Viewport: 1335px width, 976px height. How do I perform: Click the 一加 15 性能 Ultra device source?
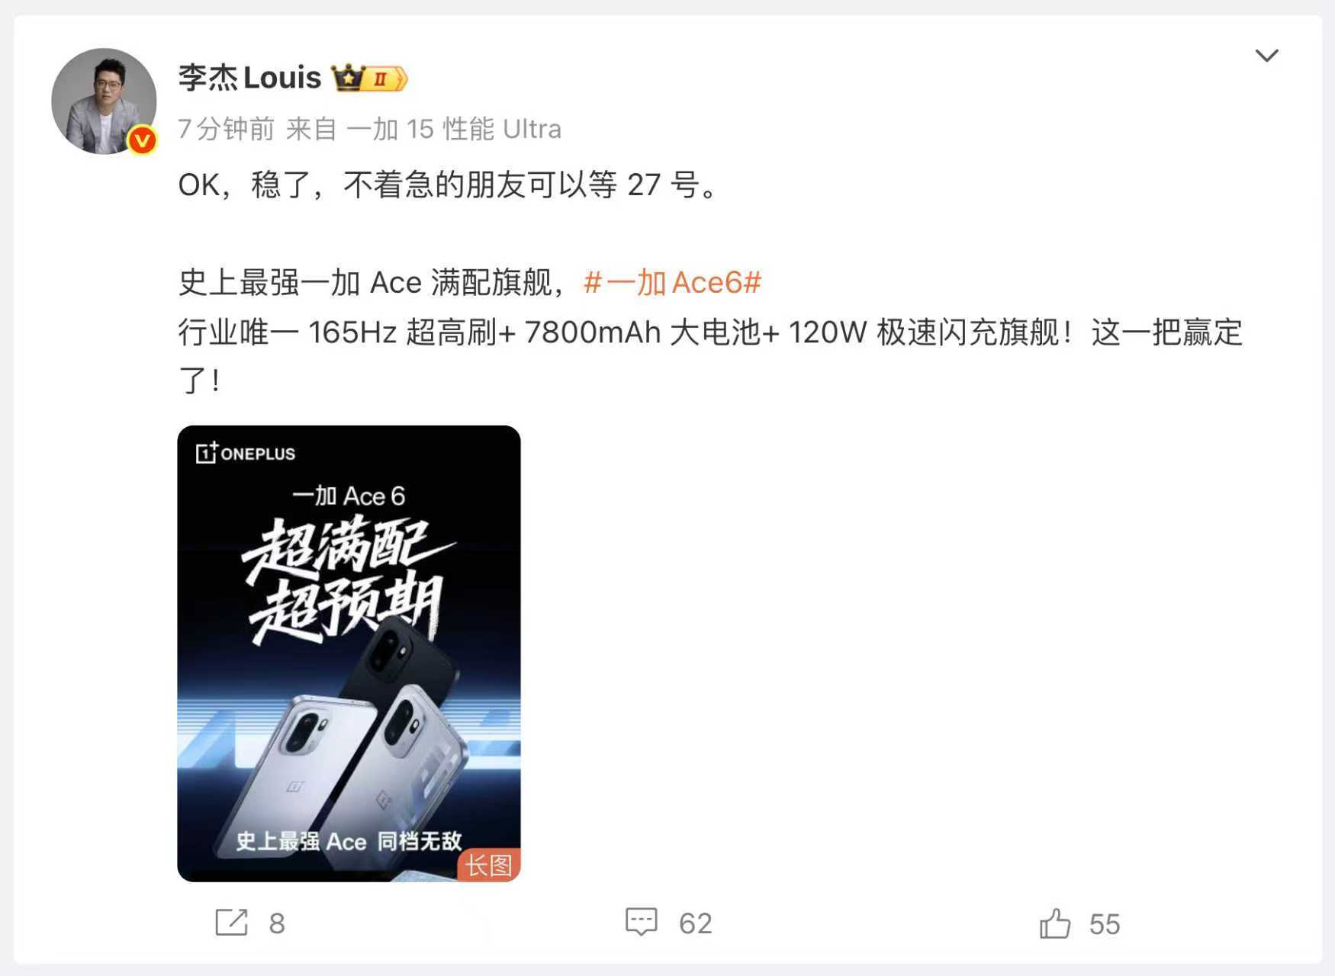click(x=453, y=129)
